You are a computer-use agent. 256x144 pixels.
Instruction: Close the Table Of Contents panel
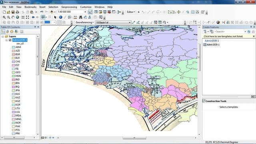(38, 27)
